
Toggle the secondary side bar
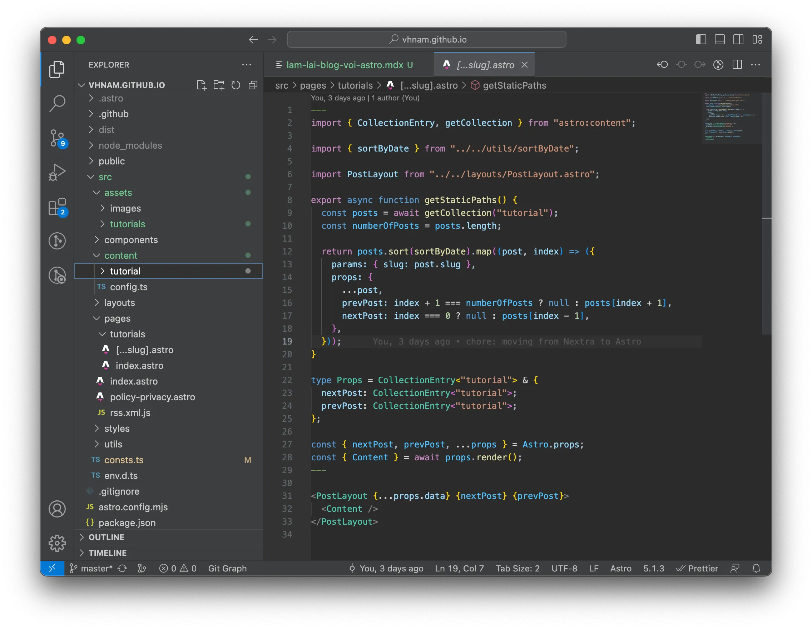point(738,39)
